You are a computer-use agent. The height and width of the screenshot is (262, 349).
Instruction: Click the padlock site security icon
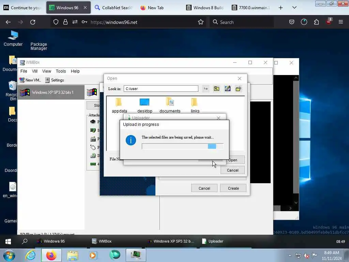(65, 22)
